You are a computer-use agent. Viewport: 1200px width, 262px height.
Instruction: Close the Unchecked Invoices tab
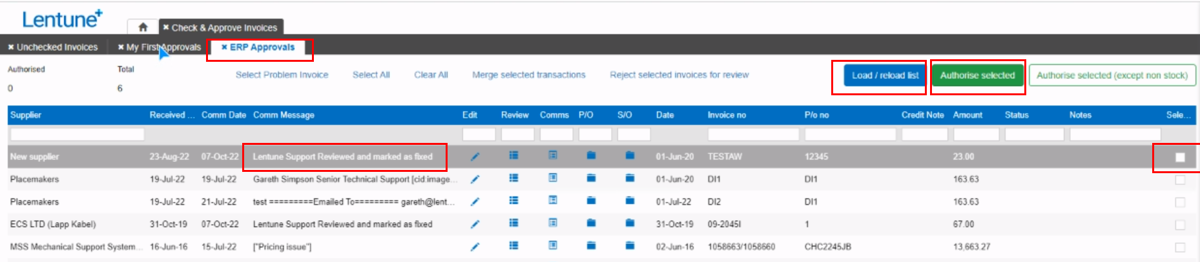11,47
